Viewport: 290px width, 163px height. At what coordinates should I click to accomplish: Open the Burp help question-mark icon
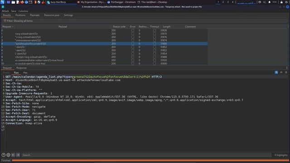(4, 155)
